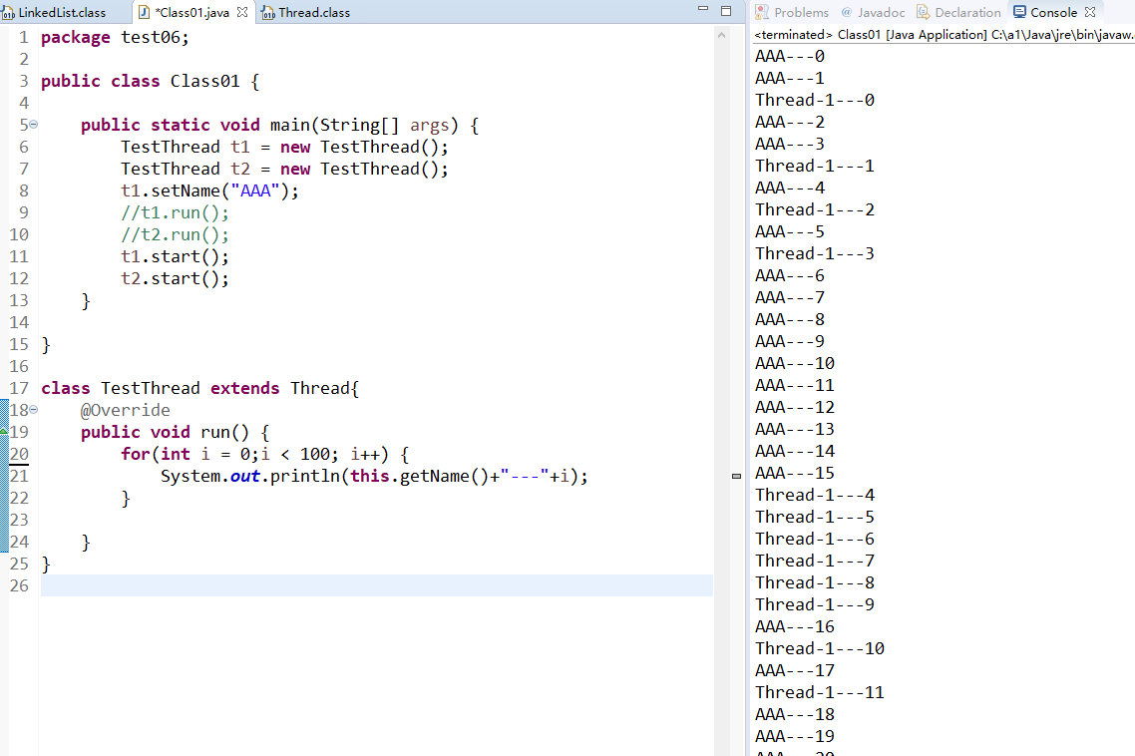This screenshot has width=1135, height=756.
Task: Click console output line 'AAA---10'
Action: click(x=795, y=363)
